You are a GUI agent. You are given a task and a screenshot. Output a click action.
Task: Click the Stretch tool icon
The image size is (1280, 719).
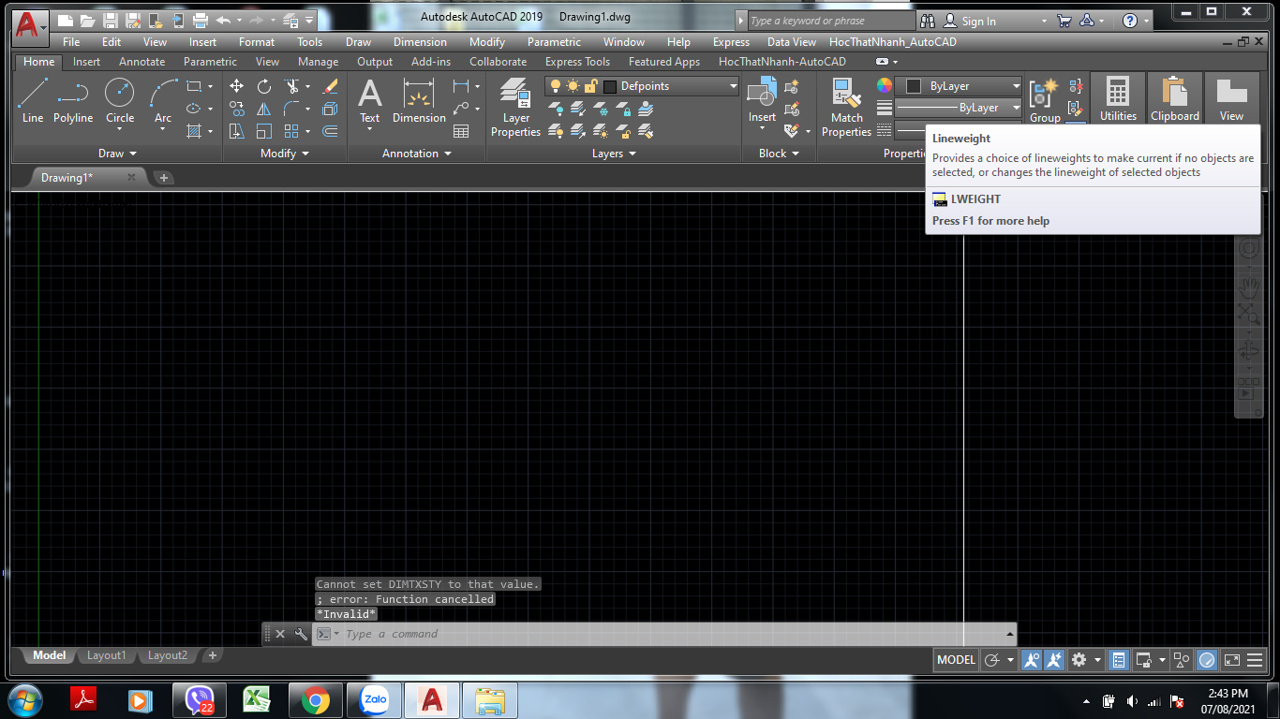236,131
